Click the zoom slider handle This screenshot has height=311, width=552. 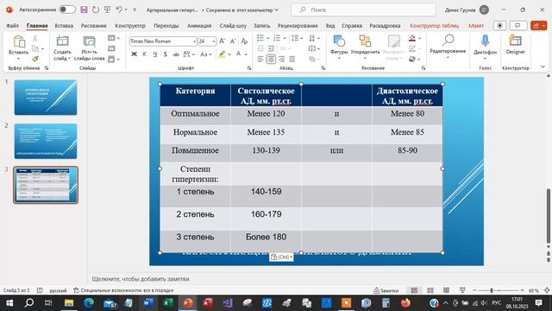pyautogui.click(x=492, y=290)
